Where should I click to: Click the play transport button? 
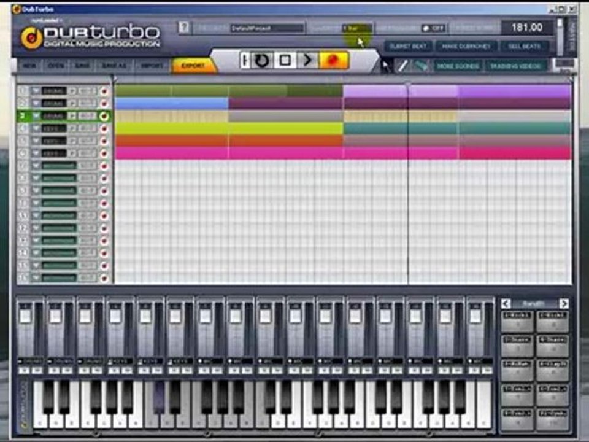coord(307,61)
